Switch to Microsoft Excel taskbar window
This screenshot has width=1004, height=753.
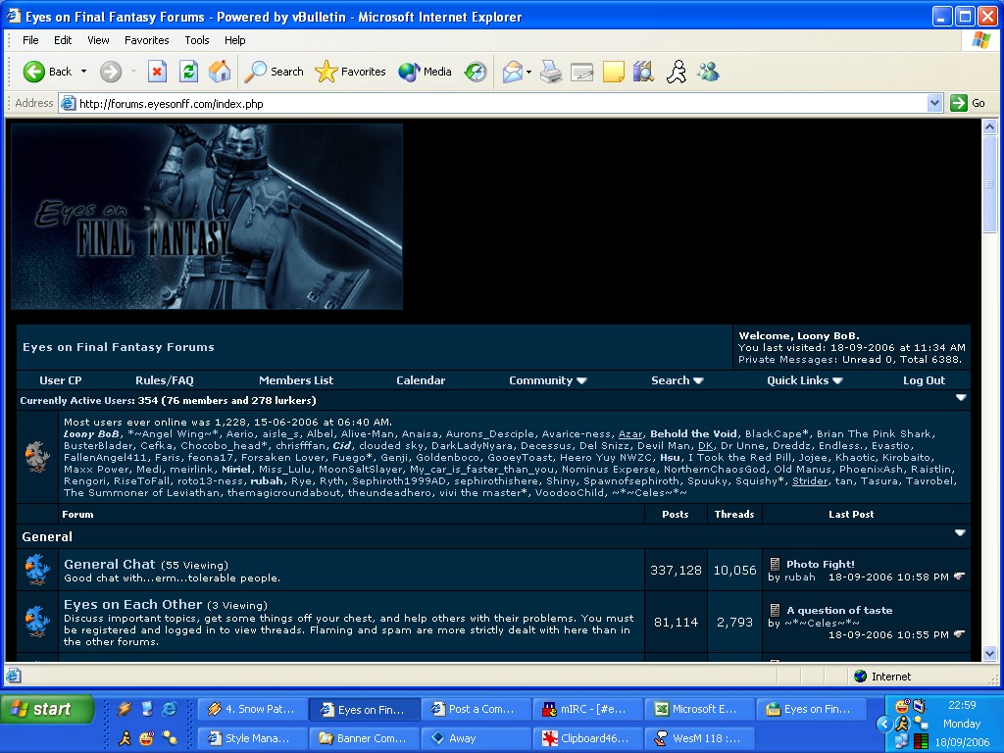coord(700,710)
